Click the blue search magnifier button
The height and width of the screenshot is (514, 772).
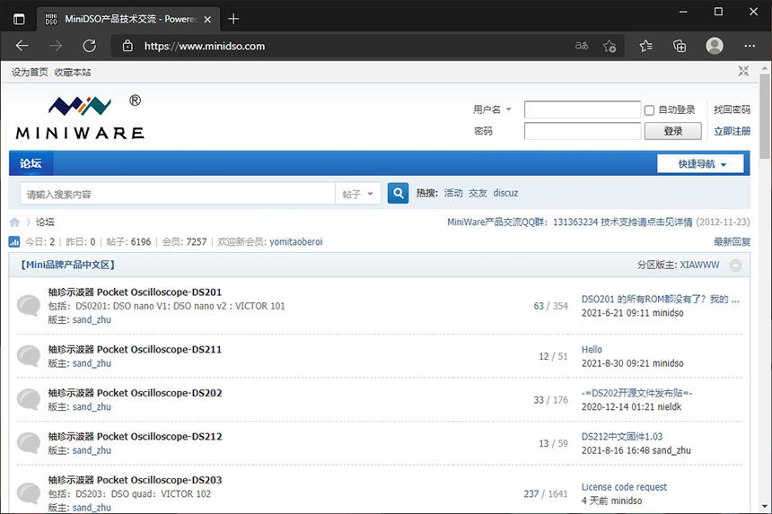pos(398,193)
